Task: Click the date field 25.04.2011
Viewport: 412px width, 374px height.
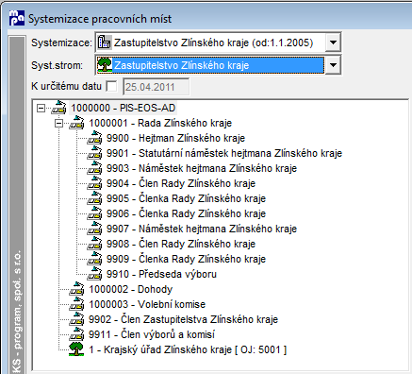Action: 157,87
